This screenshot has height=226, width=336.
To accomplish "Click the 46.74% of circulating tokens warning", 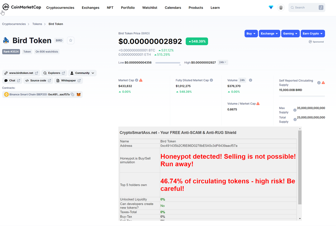I will point(228,185).
